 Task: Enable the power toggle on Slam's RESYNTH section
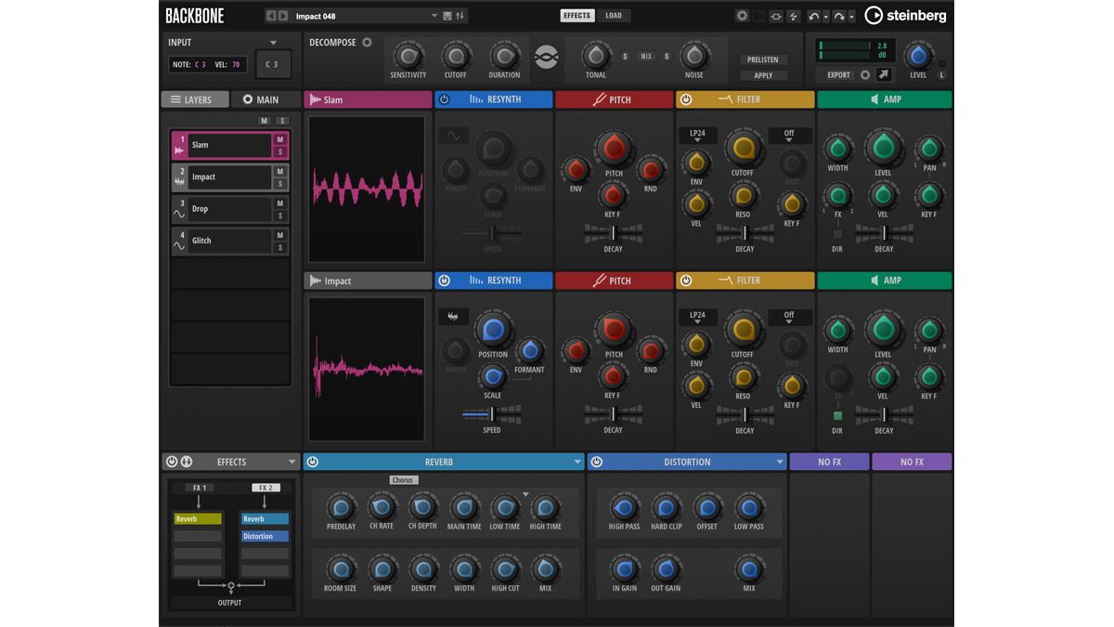tap(443, 98)
